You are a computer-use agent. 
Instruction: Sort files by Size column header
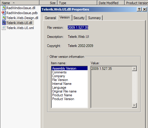pyautogui.click(x=48, y=3)
